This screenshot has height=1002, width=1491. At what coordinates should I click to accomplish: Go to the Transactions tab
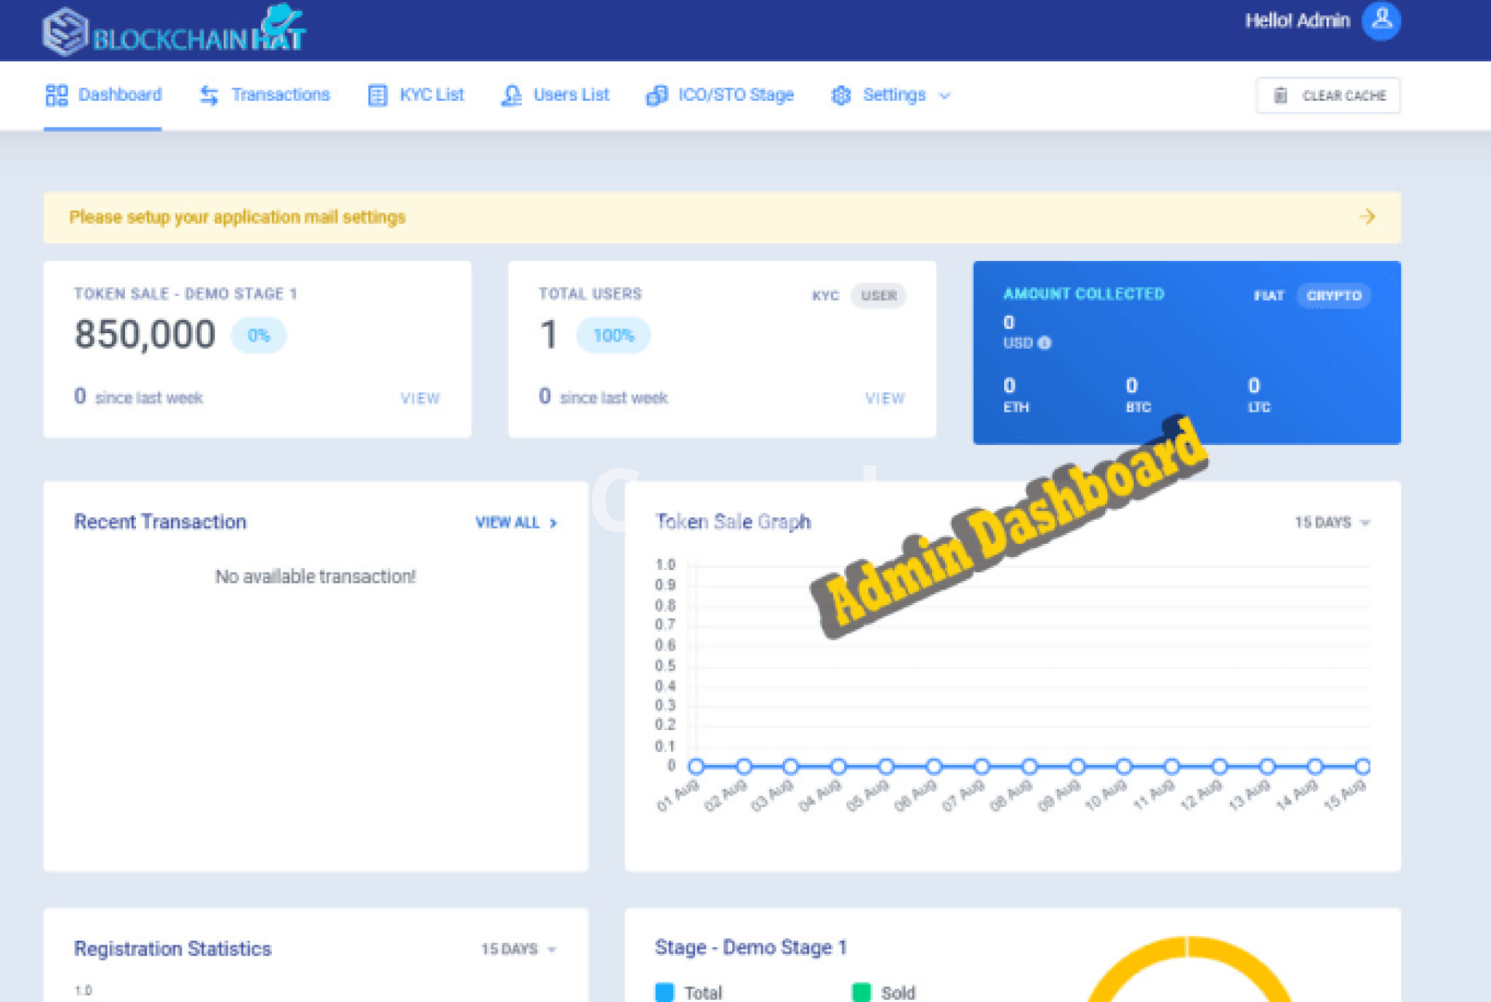(280, 95)
